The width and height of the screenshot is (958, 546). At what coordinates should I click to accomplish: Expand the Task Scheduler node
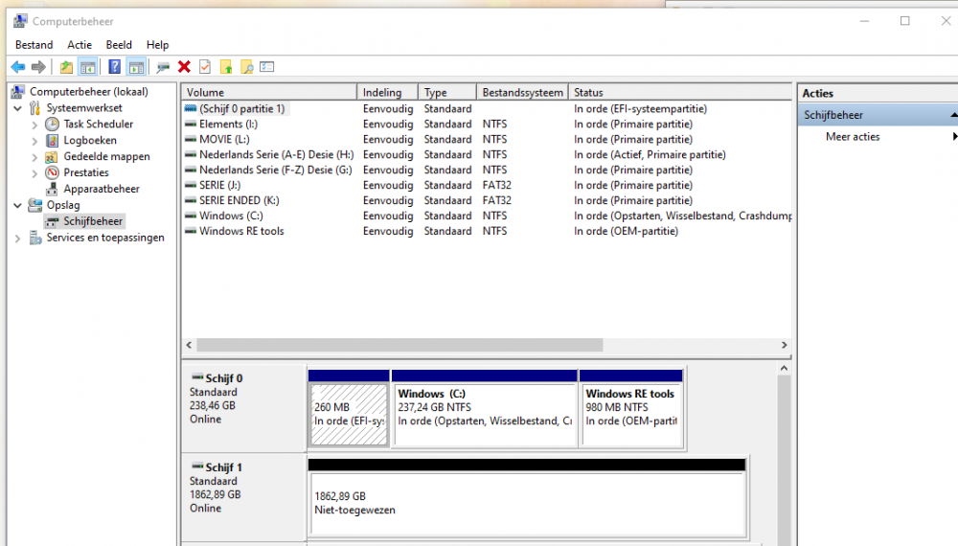(34, 125)
